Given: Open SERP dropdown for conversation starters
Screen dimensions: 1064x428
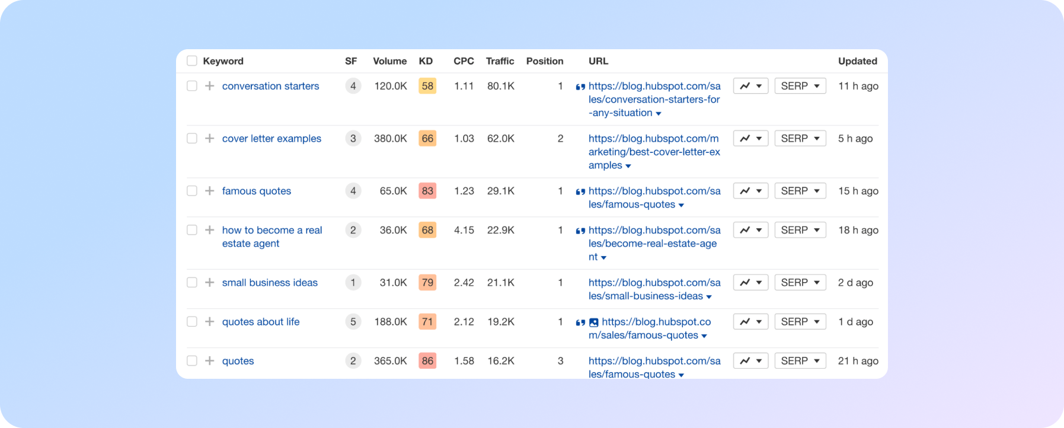Looking at the screenshot, I should [800, 86].
